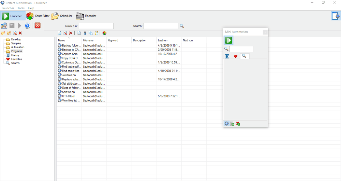Open the History tab in Mini Automation
Image resolution: width=341 pixels, height=181 pixels.
tap(227, 56)
